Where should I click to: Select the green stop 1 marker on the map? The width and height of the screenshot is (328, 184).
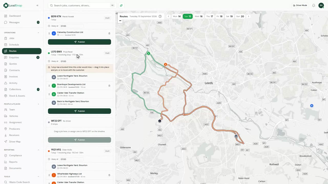tap(148, 53)
